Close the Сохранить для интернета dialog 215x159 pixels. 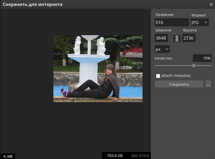click(x=211, y=5)
